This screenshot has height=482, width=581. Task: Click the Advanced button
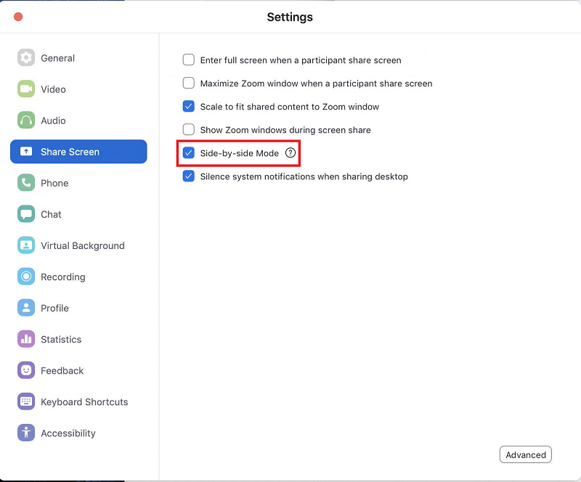pos(525,455)
